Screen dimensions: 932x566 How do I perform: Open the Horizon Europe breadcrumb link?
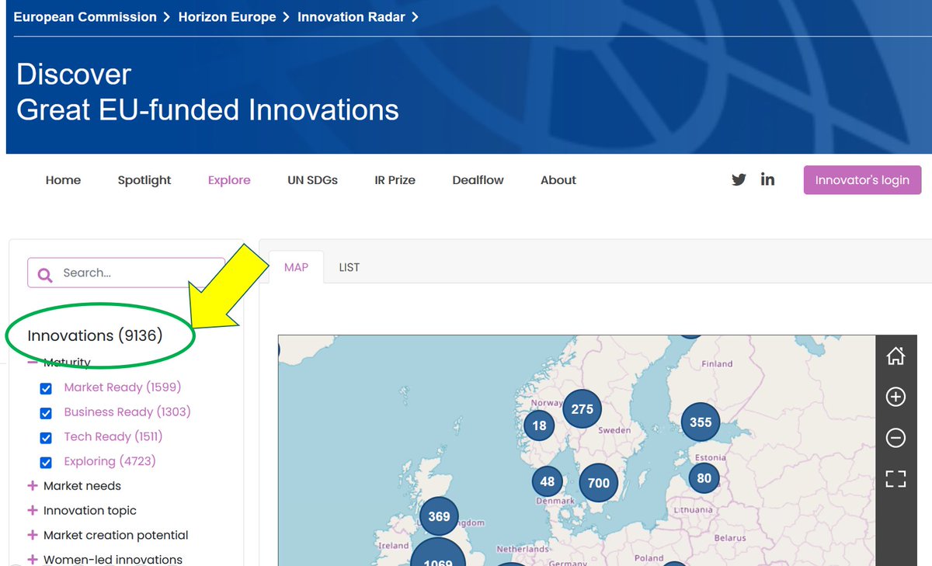[227, 16]
